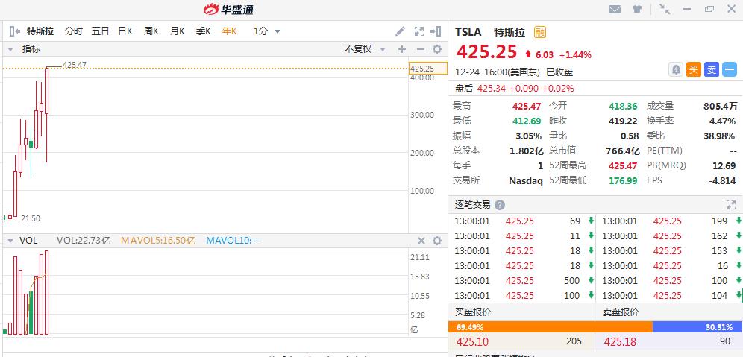Image resolution: width=743 pixels, height=357 pixels.
Task: Collapse the left panel next to 特斯拉
Action: click(x=15, y=31)
